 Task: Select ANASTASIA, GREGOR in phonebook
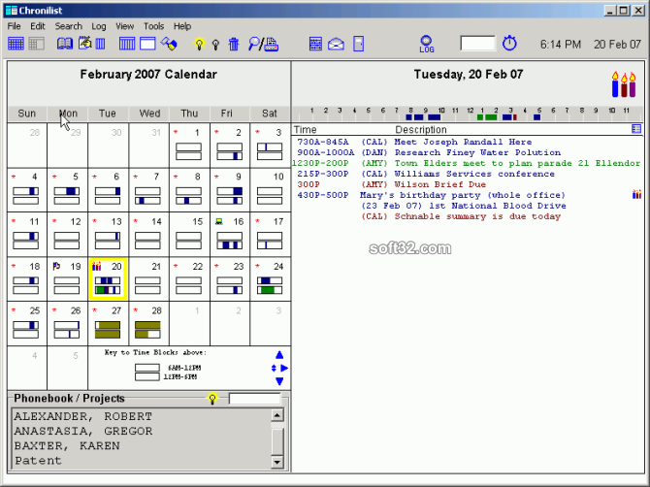pos(82,431)
